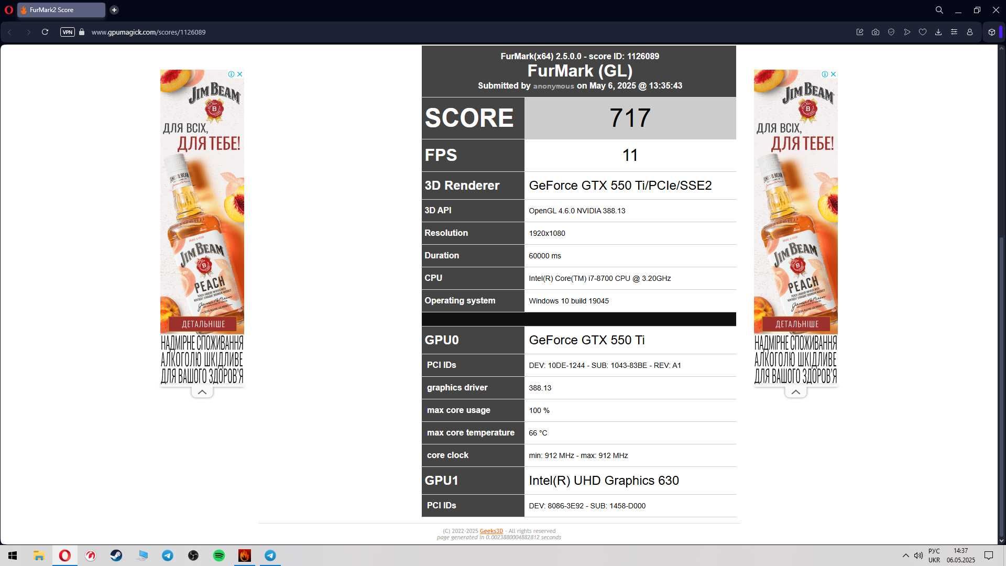Toggle the VPN badge in address bar
Viewport: 1006px width, 566px height.
(68, 32)
